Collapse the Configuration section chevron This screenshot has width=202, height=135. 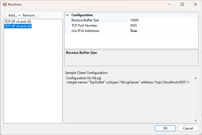click(x=67, y=15)
